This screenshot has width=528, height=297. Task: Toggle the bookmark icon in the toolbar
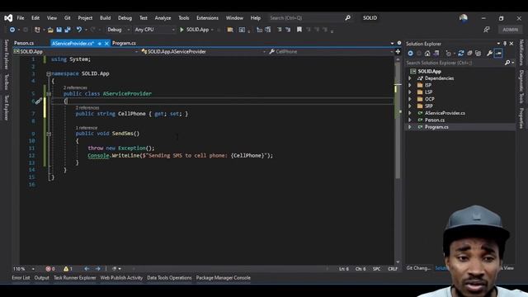point(299,30)
